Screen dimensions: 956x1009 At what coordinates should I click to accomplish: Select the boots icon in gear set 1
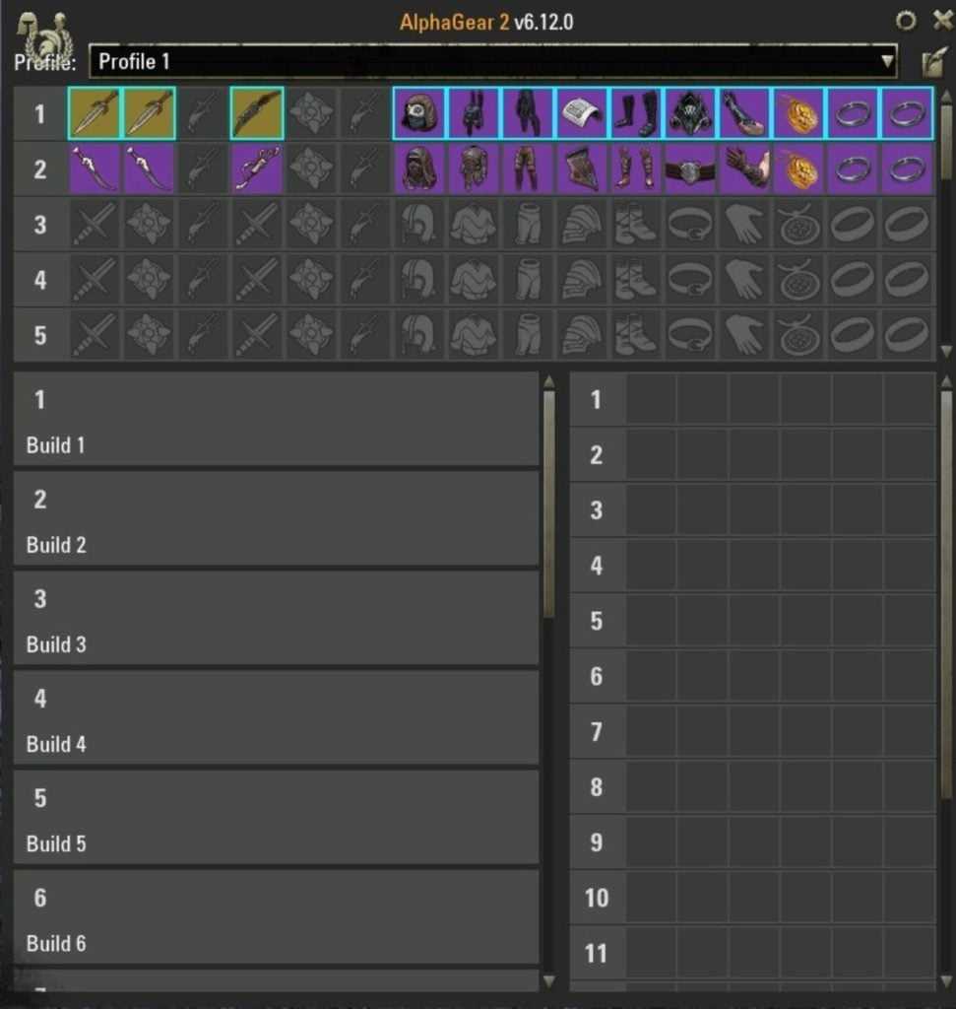(636, 113)
